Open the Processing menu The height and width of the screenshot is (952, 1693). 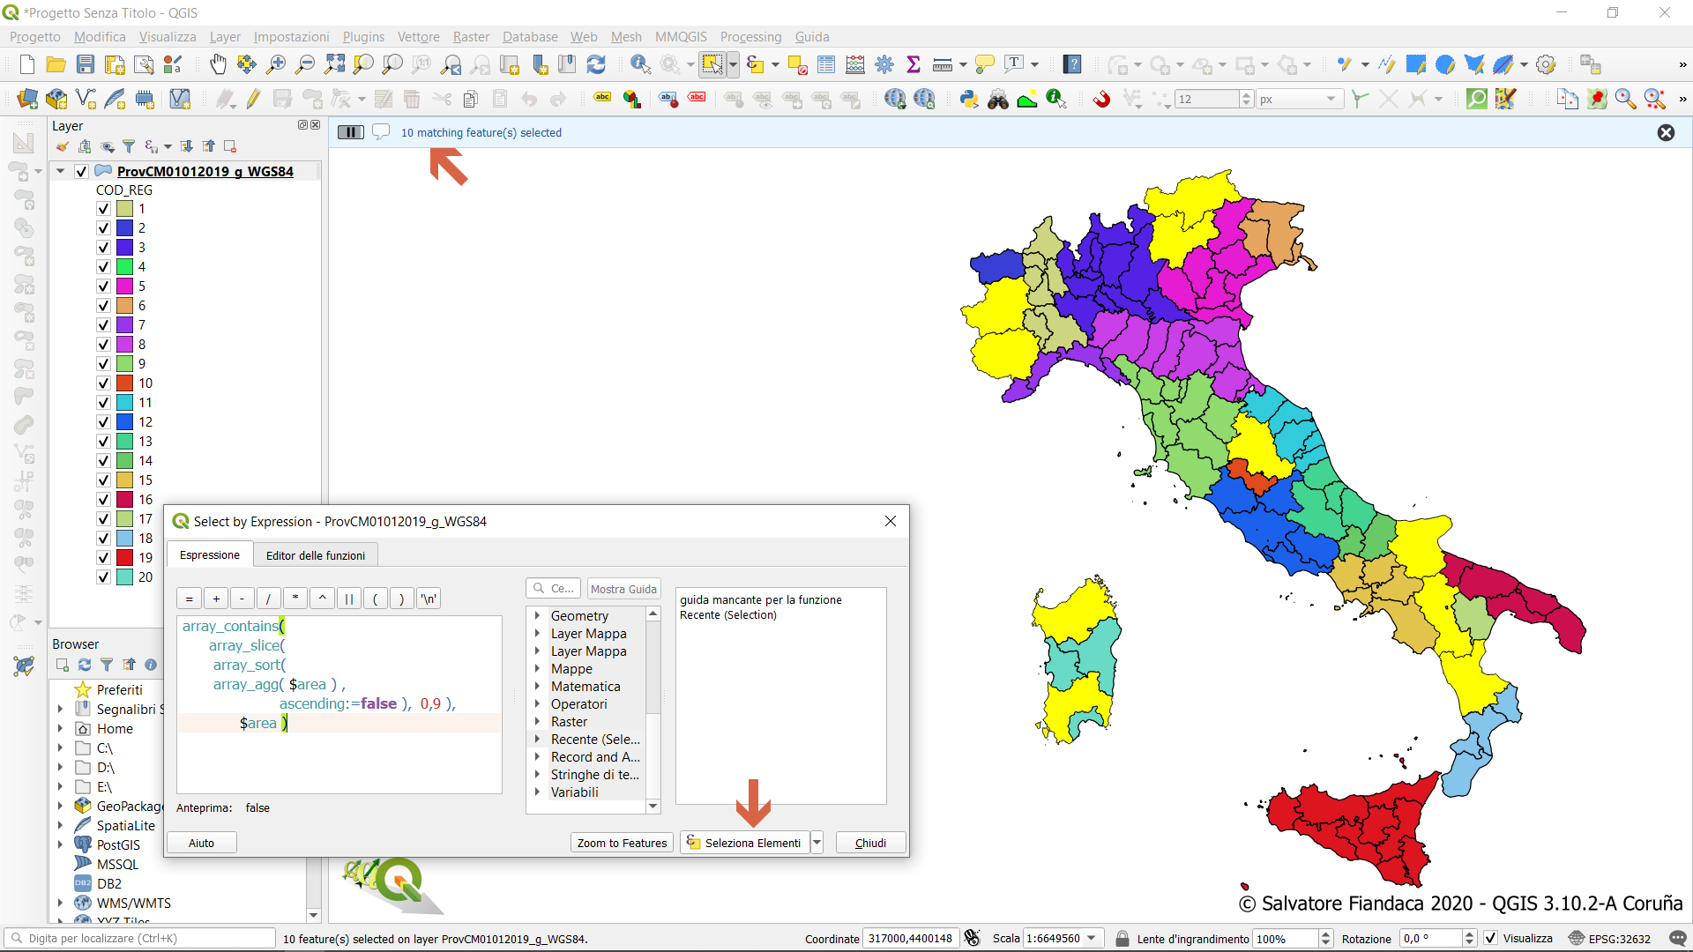pos(750,36)
